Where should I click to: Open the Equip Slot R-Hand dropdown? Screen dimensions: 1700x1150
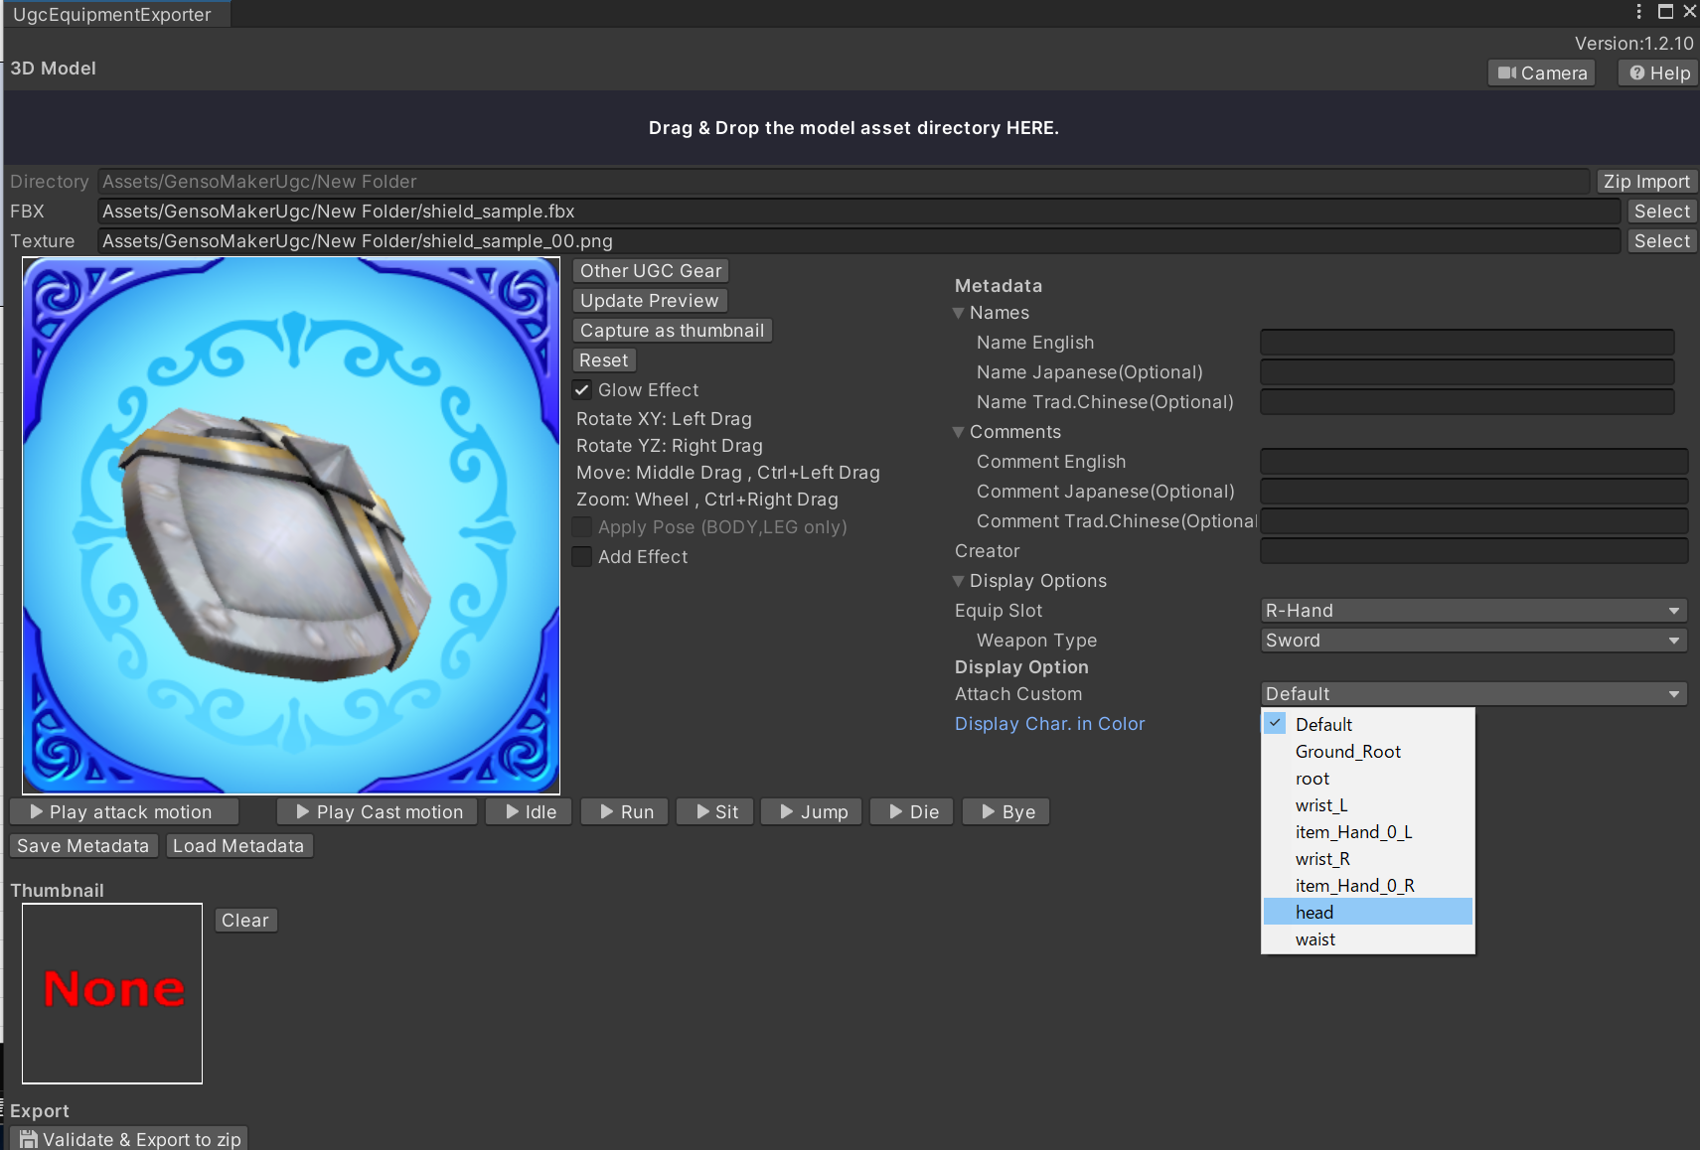pos(1472,611)
